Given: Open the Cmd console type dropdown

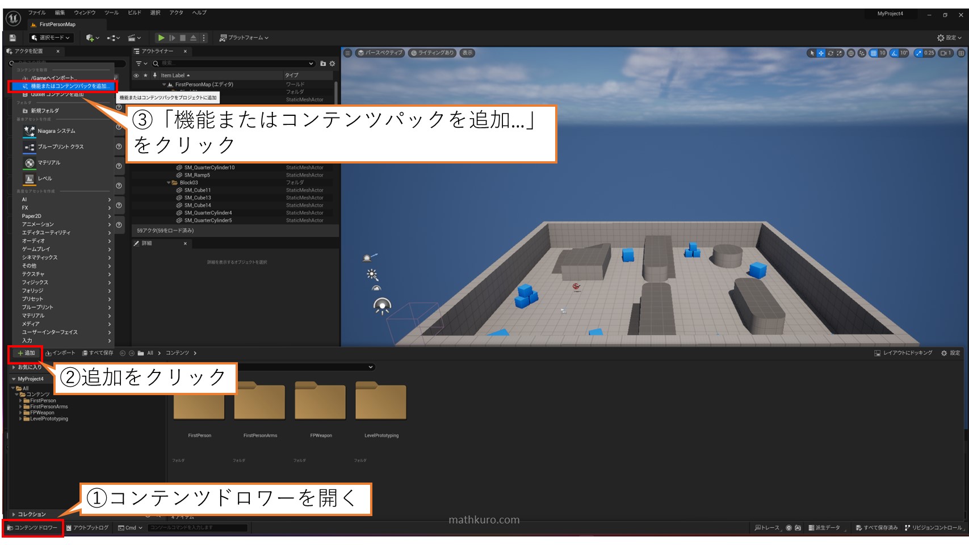Looking at the screenshot, I should tap(130, 527).
